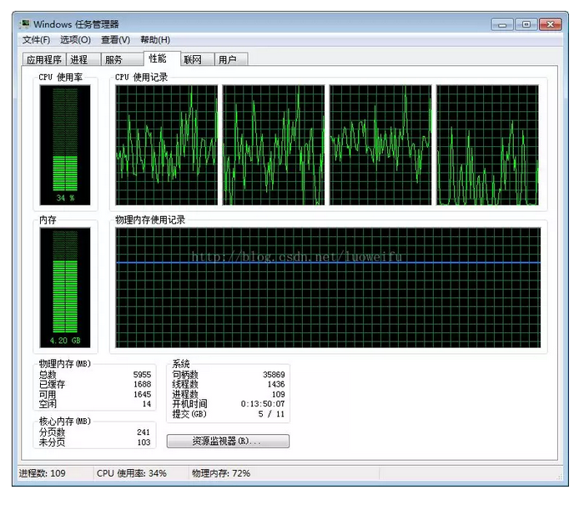
Task: Switch to the 应用程序 tab
Action: [x=44, y=59]
